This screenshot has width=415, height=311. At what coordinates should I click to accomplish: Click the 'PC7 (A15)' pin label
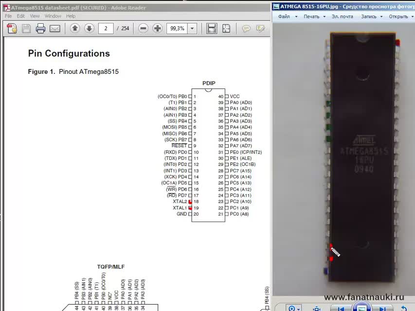point(241,171)
